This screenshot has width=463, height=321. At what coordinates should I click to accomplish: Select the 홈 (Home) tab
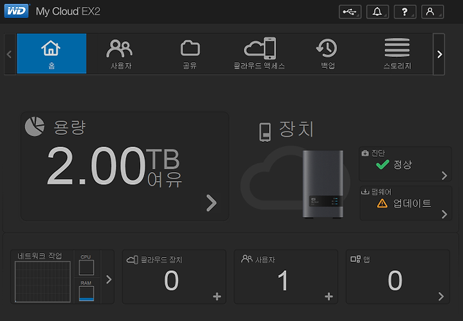51,53
